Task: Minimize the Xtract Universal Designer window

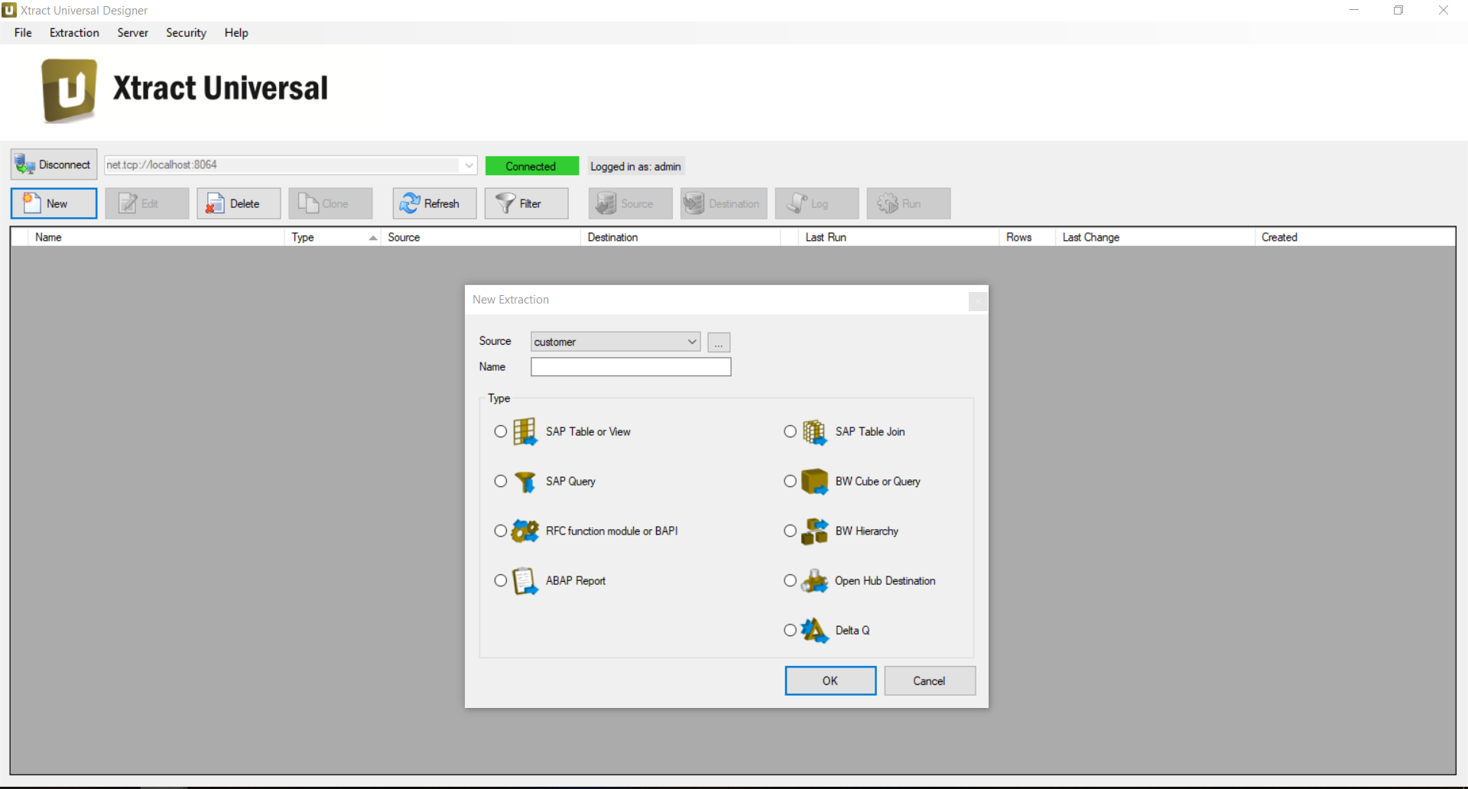Action: pyautogui.click(x=1354, y=10)
